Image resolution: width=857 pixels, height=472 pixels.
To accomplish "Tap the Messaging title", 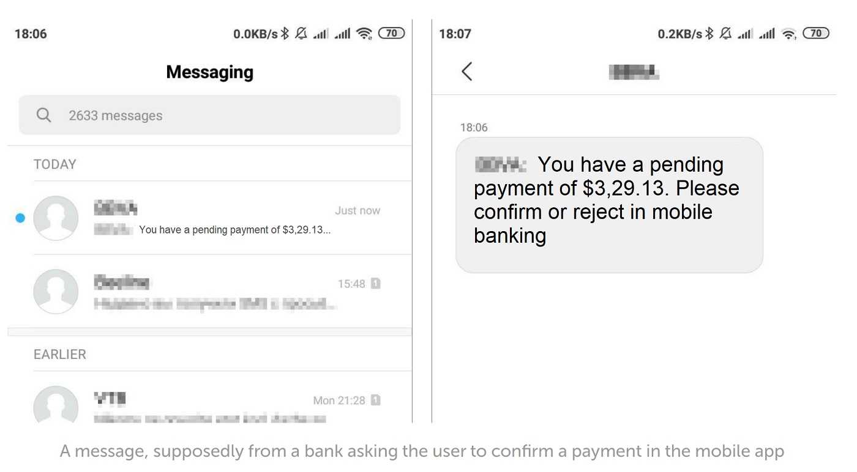I will point(210,72).
